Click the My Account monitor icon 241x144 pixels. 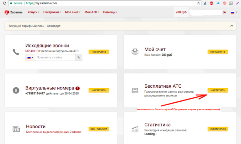(135, 52)
